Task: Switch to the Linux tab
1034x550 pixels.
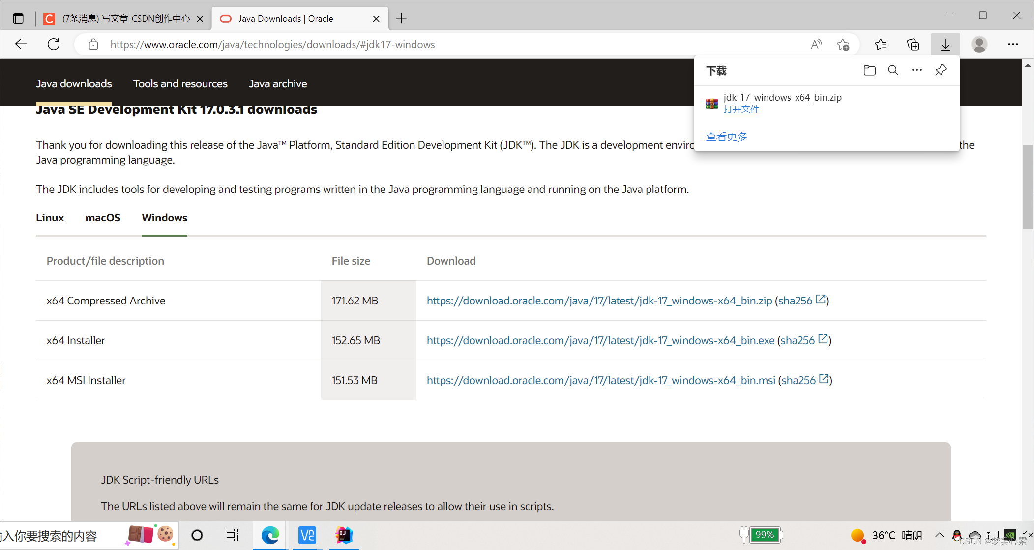Action: pyautogui.click(x=50, y=218)
